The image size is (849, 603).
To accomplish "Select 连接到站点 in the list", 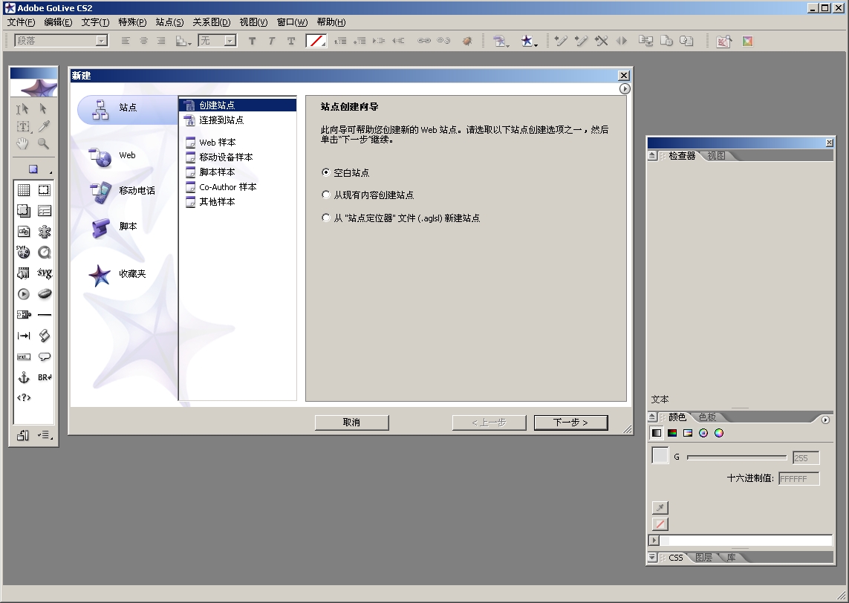I will (x=221, y=120).
